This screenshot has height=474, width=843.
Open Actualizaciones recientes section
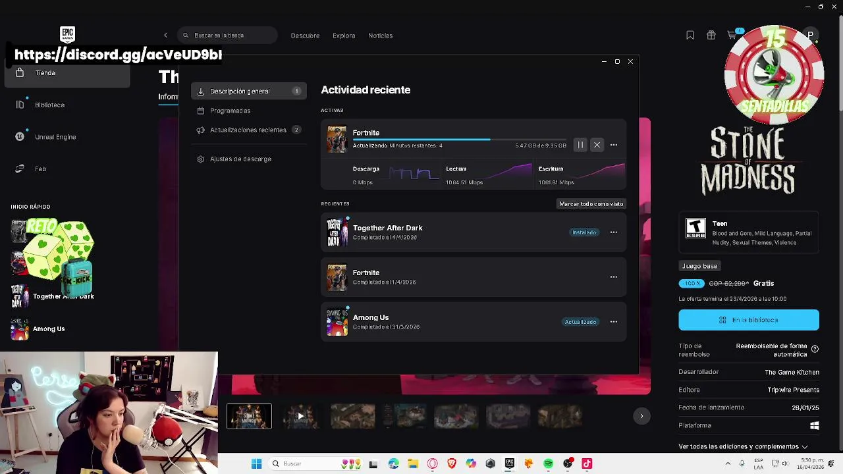tap(249, 130)
